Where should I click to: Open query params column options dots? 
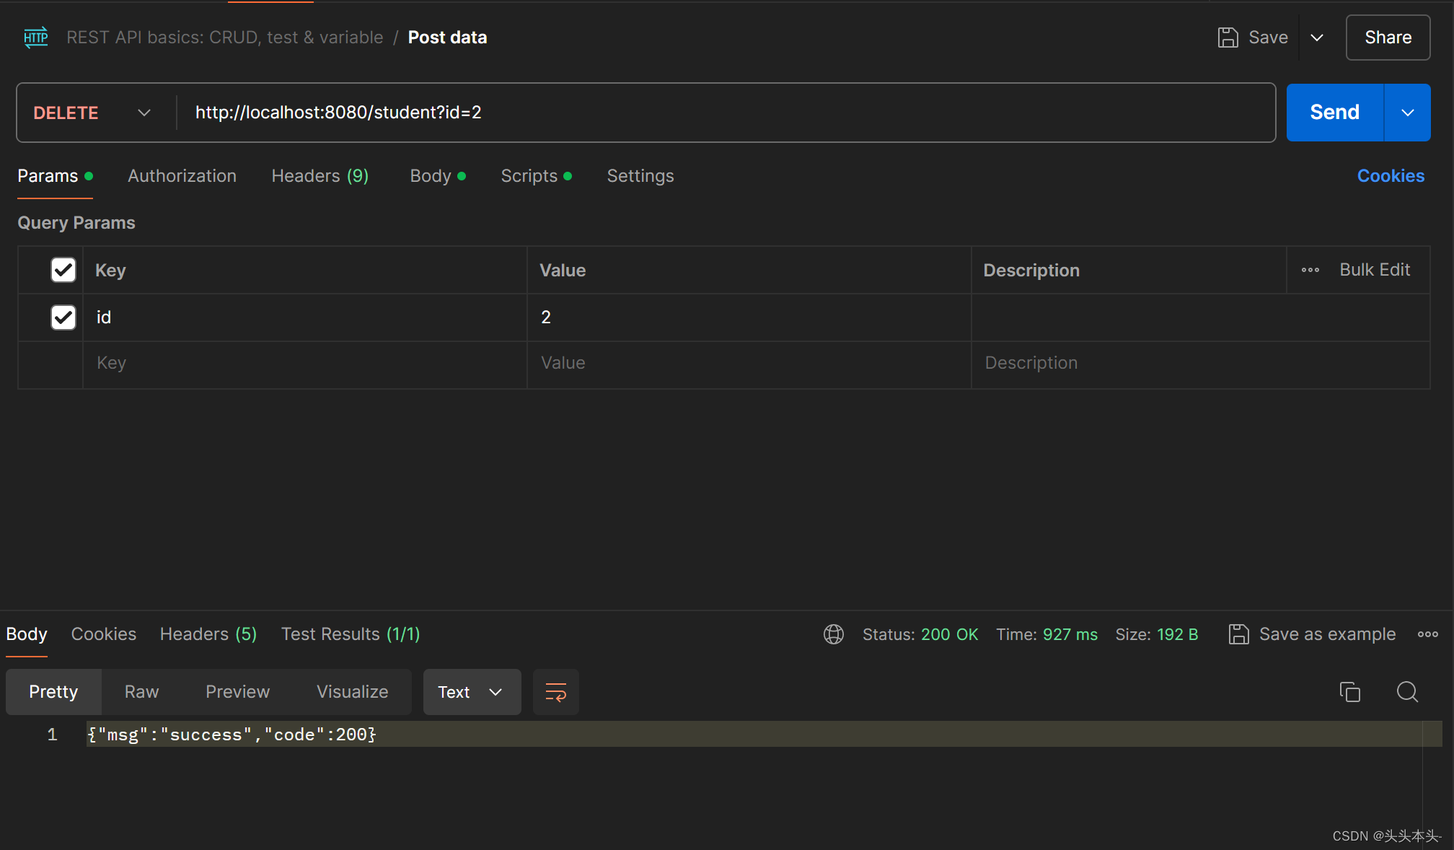(x=1310, y=270)
